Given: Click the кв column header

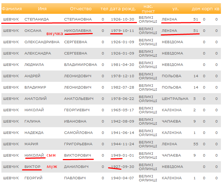Looking at the screenshot, I should (x=217, y=9).
